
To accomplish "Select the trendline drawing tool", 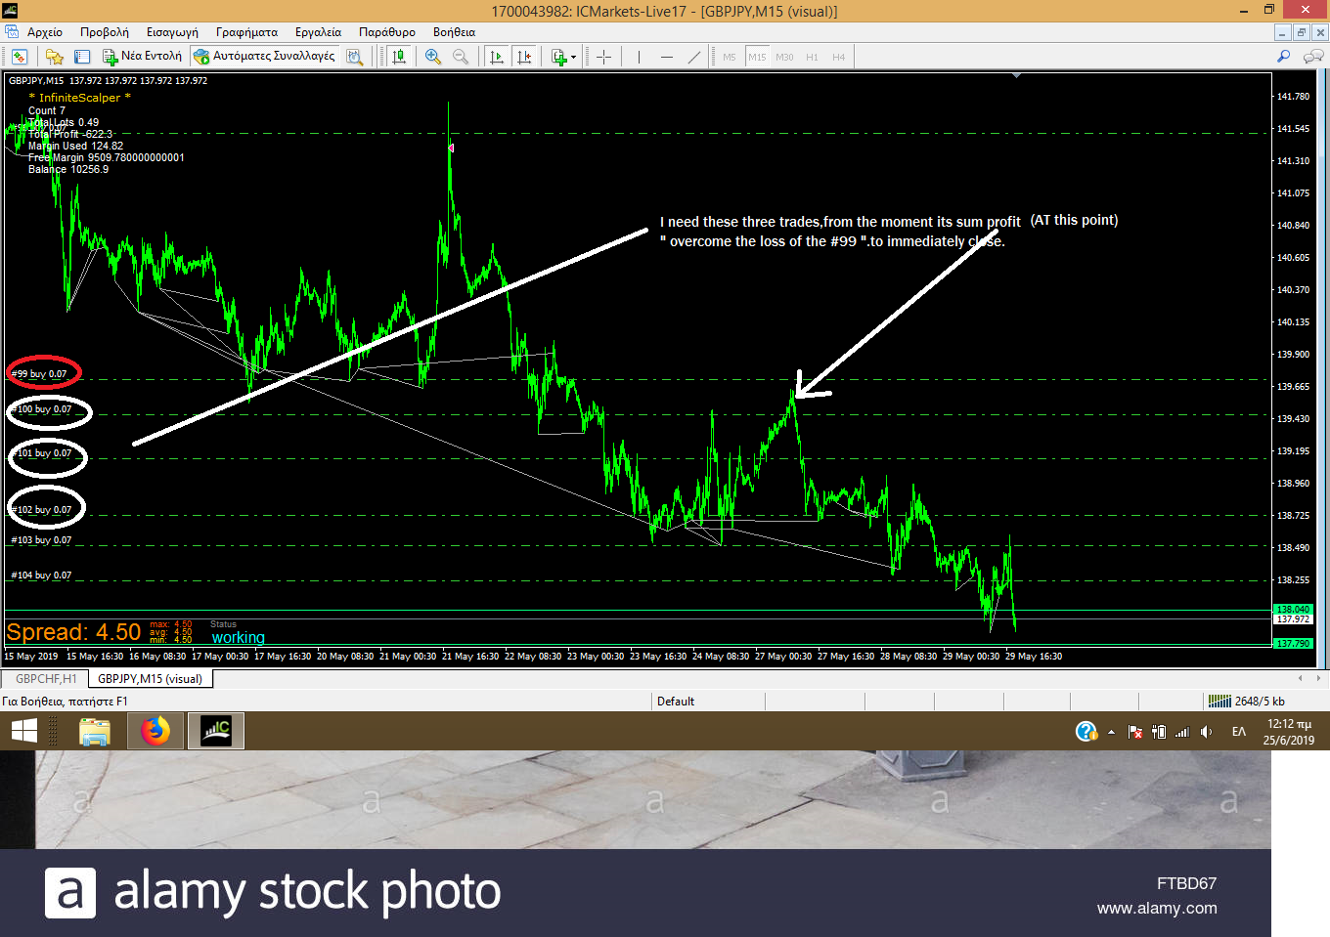I will tap(694, 57).
